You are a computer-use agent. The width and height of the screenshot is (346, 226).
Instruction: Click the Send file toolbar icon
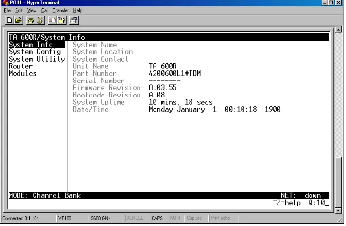click(x=52, y=20)
